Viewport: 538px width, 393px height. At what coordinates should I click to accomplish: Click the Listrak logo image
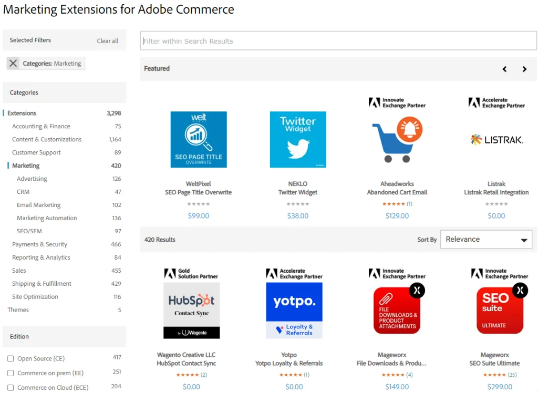coord(496,139)
